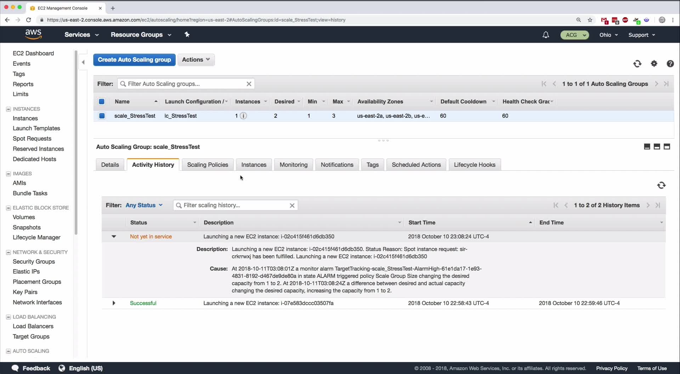Open the Resource Groups dropdown

tap(141, 35)
